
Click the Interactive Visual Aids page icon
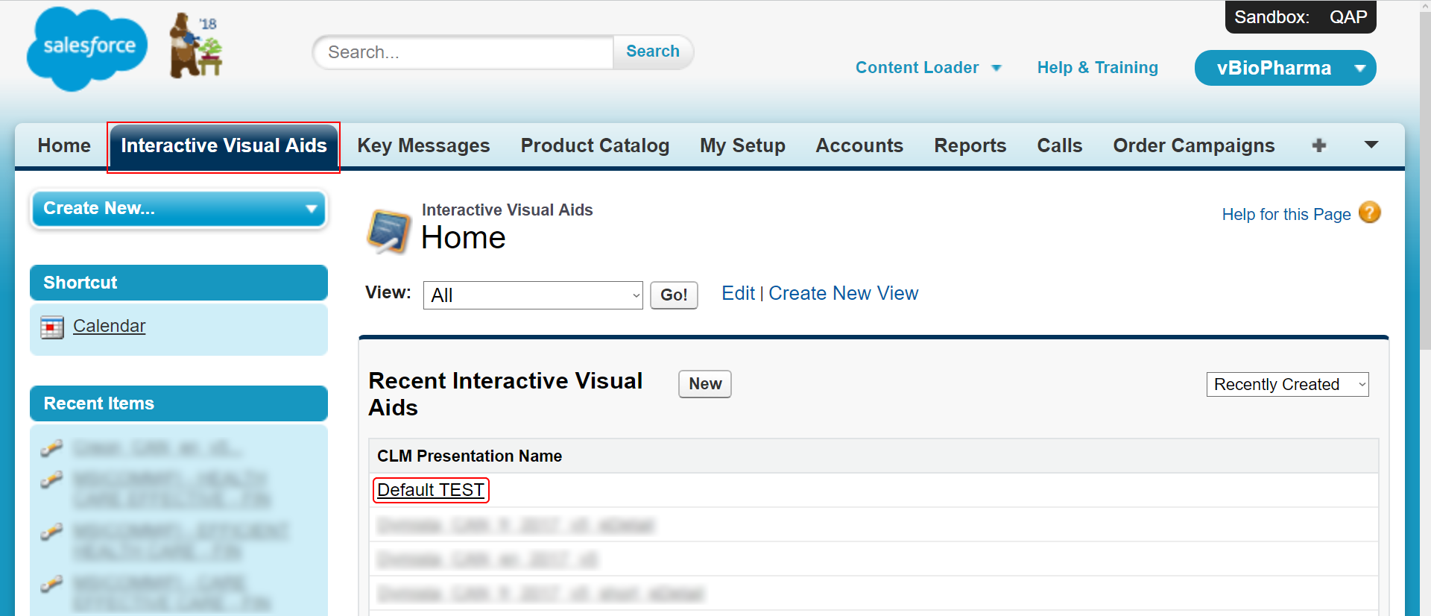pyautogui.click(x=388, y=230)
